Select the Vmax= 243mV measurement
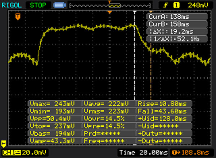This screenshot has height=158, width=216. (x=55, y=104)
